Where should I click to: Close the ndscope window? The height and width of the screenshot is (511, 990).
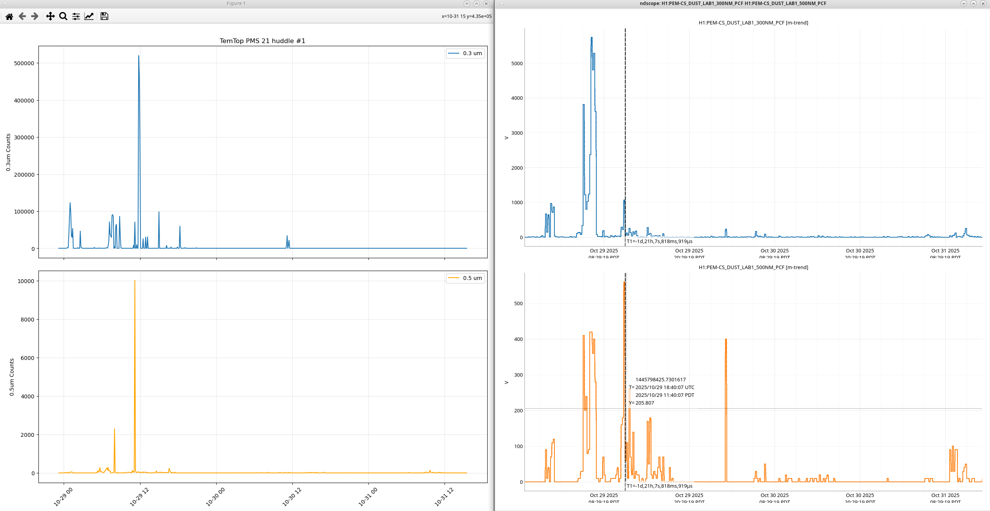click(x=983, y=3)
